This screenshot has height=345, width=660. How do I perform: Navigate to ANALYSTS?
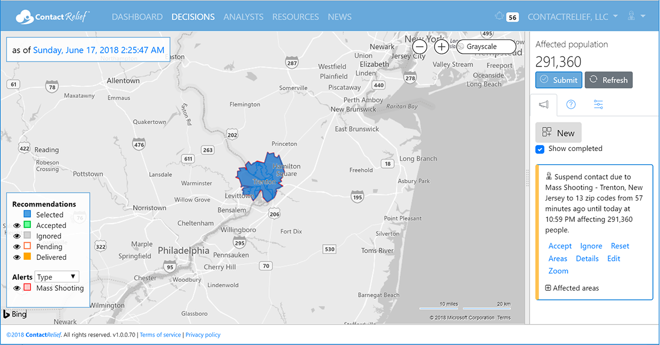click(244, 16)
